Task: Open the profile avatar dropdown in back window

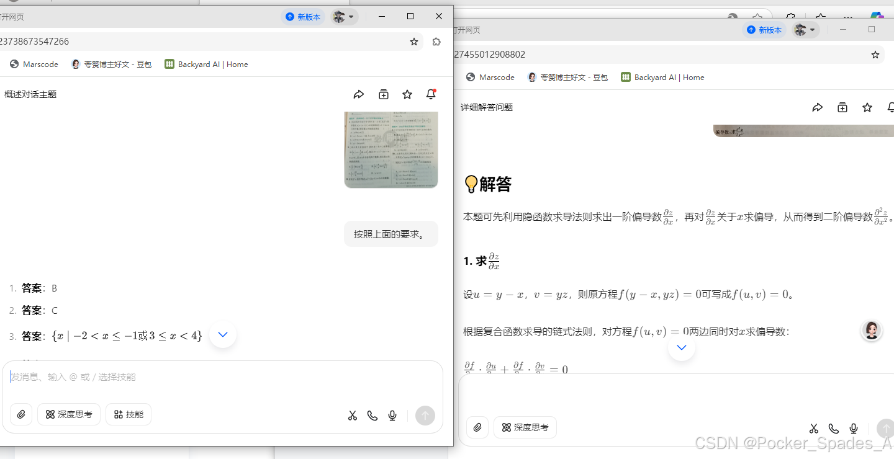Action: click(805, 30)
